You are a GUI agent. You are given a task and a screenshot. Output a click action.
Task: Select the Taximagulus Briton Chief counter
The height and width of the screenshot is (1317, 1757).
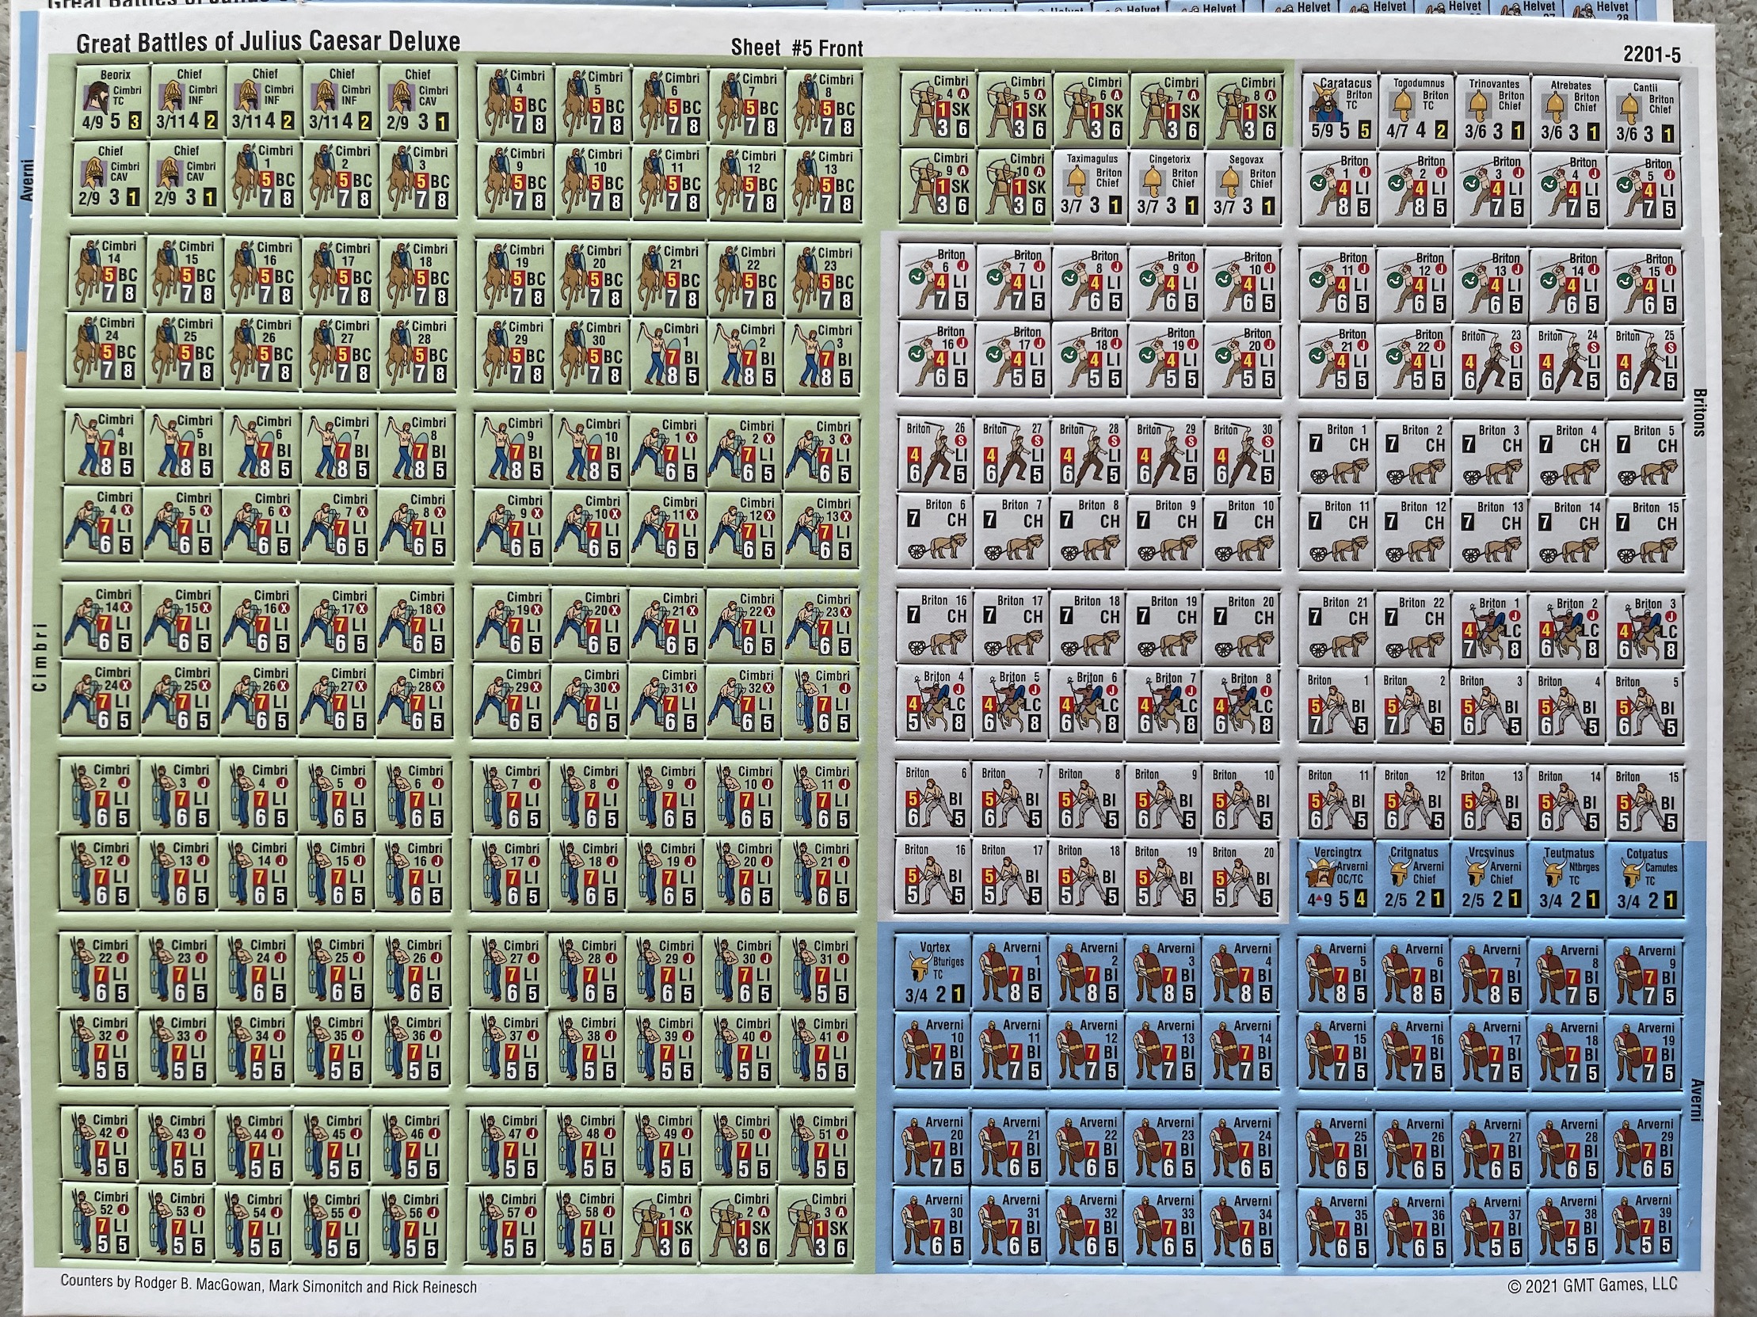[1092, 185]
